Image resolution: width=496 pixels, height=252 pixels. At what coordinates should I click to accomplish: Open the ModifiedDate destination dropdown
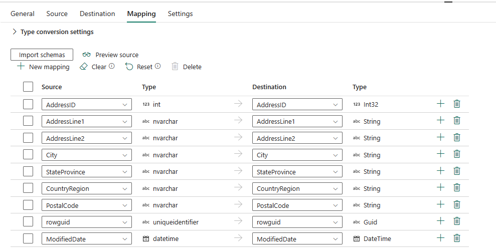coord(297,239)
